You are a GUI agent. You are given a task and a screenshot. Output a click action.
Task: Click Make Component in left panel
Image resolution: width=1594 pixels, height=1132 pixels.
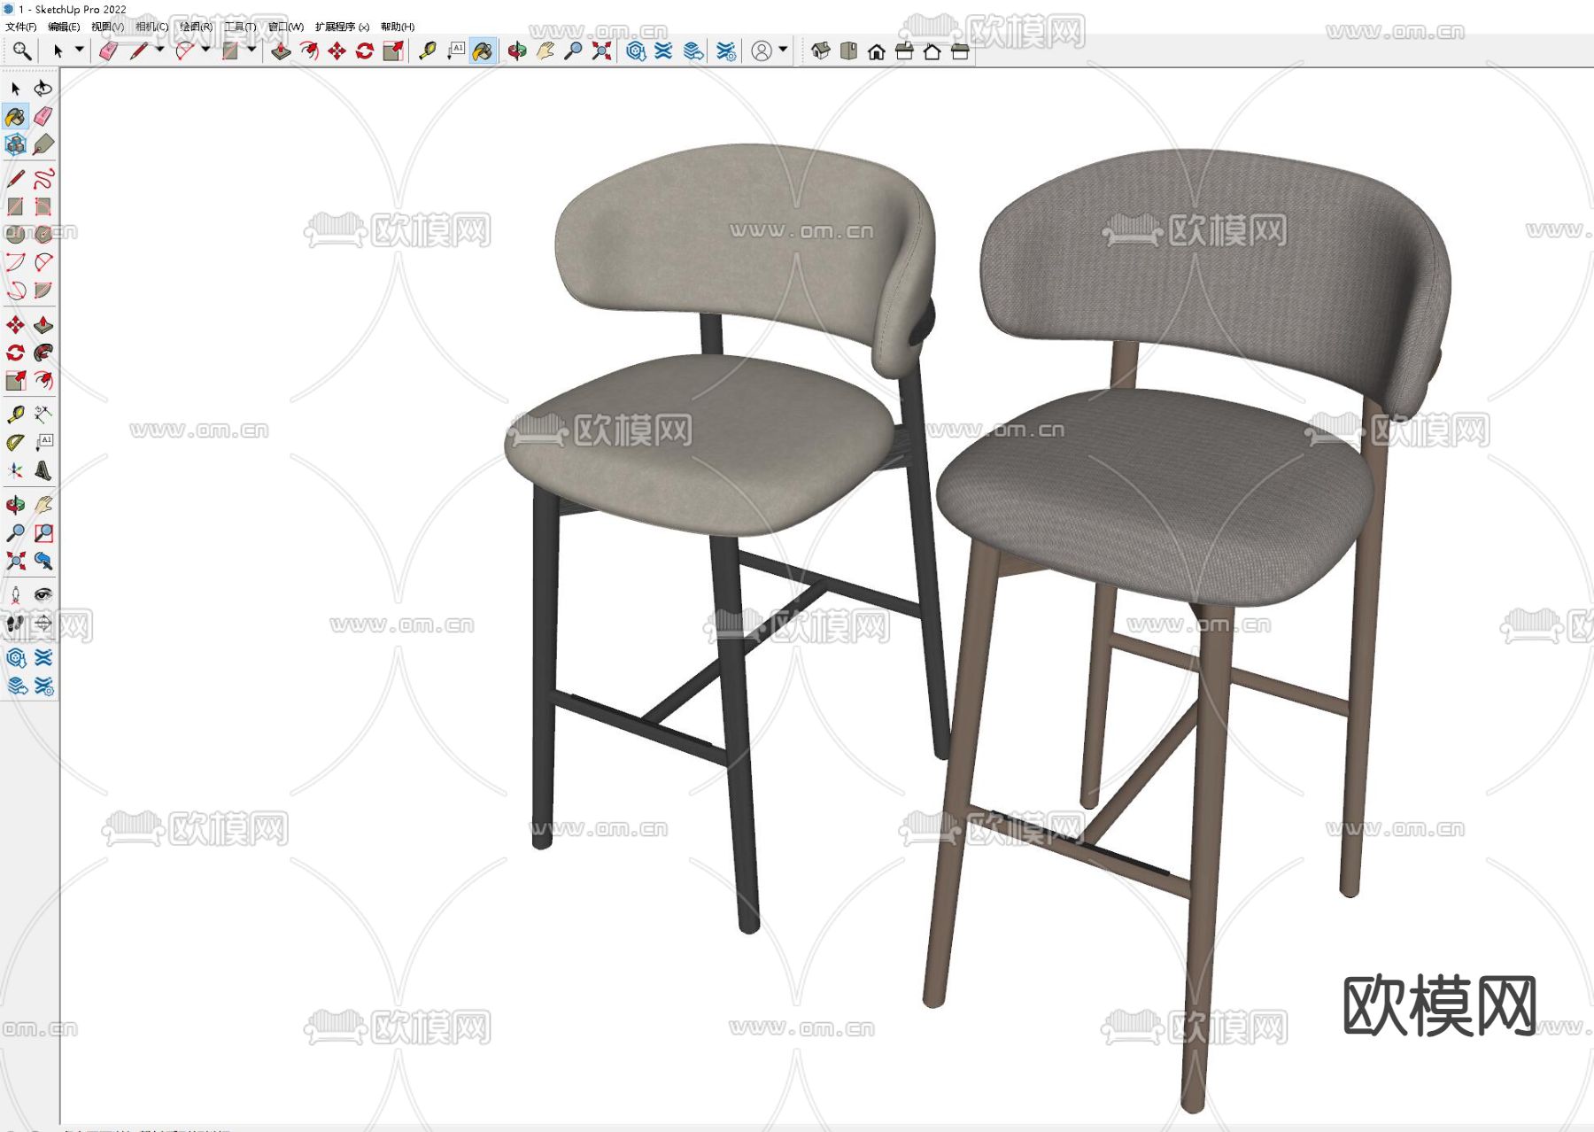(15, 144)
